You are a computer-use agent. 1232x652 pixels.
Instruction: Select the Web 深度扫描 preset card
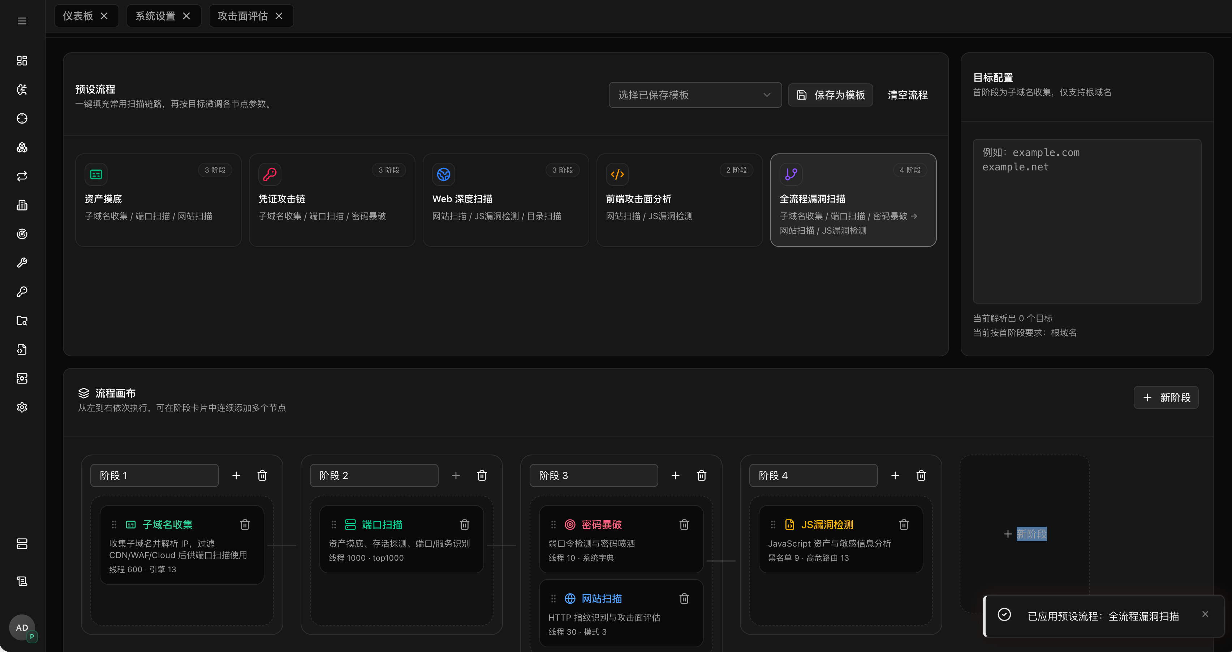pos(505,200)
